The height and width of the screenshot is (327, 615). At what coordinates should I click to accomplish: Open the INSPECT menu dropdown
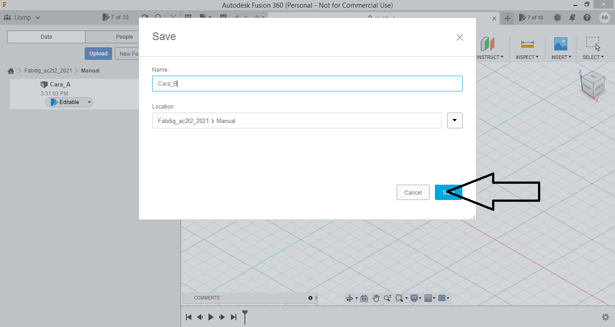[x=527, y=57]
